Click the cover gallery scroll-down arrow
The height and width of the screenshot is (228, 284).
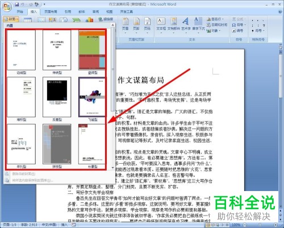pyautogui.click(x=112, y=168)
